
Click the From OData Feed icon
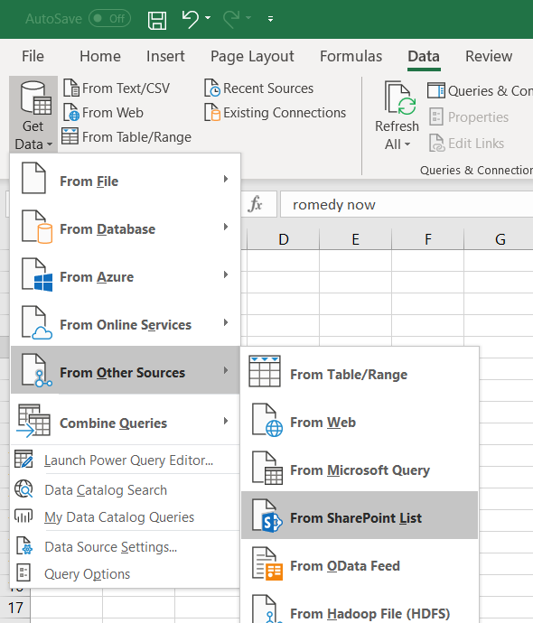tap(267, 563)
